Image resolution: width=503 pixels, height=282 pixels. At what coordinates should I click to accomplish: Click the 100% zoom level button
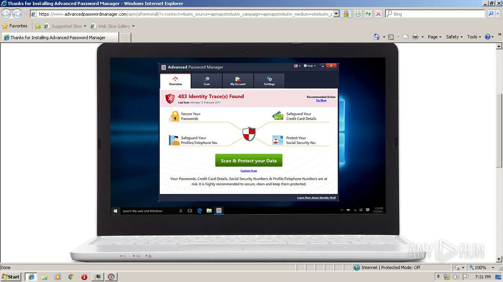(477, 268)
